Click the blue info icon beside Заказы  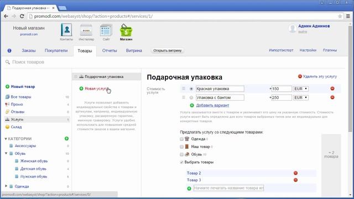(x=9, y=50)
